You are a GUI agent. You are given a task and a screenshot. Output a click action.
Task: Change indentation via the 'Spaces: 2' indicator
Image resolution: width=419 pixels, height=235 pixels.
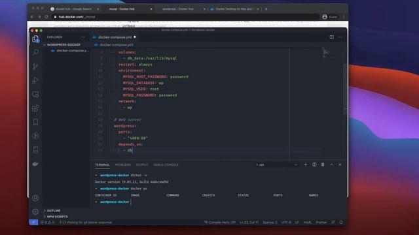[270, 222]
